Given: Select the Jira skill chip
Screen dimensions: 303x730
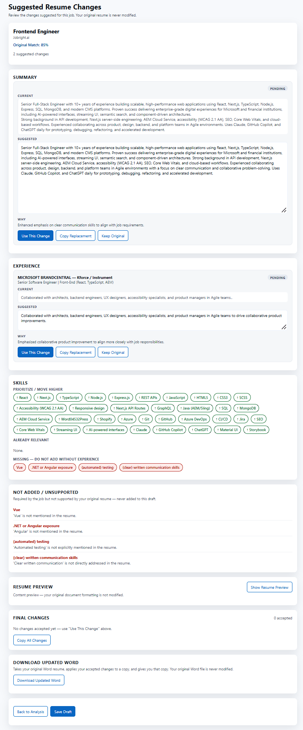Looking at the screenshot, I should point(241,419).
